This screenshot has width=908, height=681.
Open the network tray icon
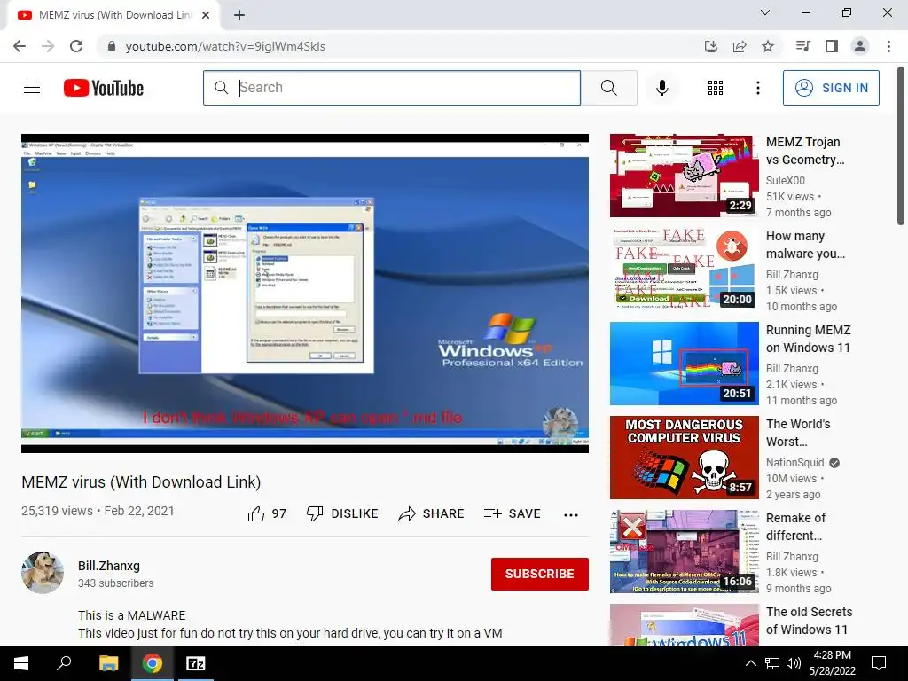[x=772, y=663]
